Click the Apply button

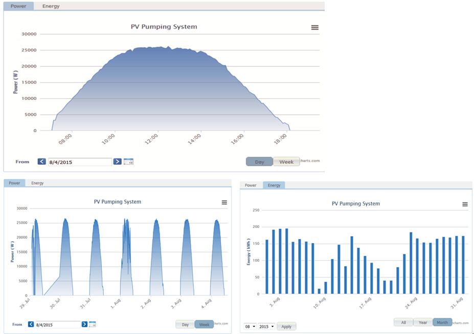click(286, 326)
